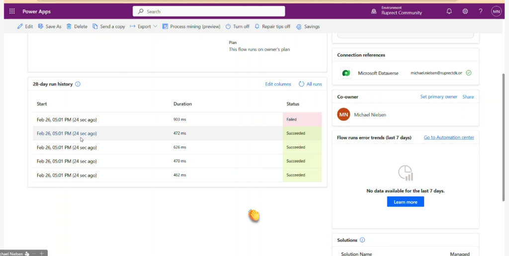Toggle Repair tips off

pos(272,27)
